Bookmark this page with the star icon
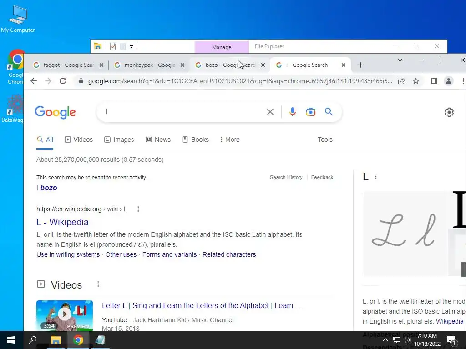The image size is (466, 349). 416,81
